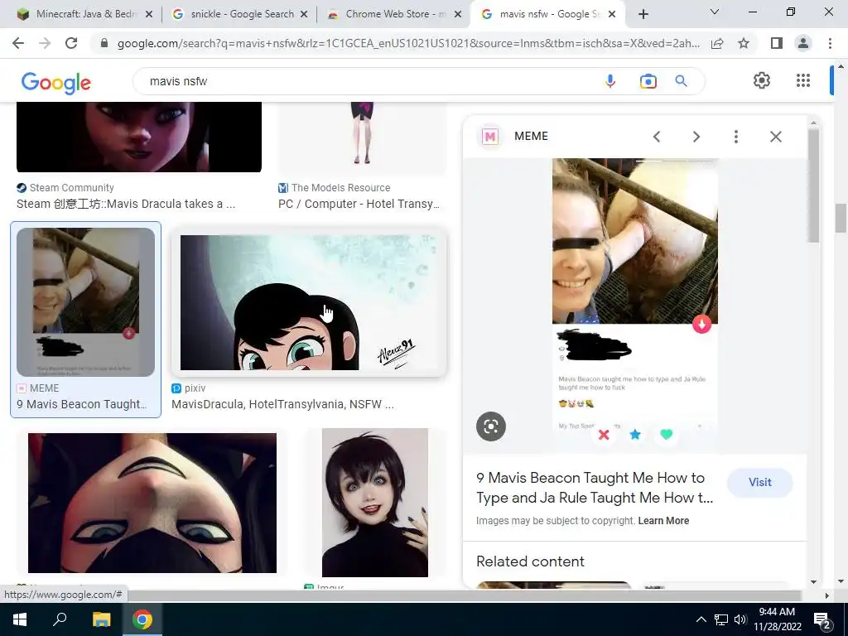The width and height of the screenshot is (848, 636).
Task: Select the 9 Mavis Beacon Taught MEME thumbnail
Action: (85, 301)
